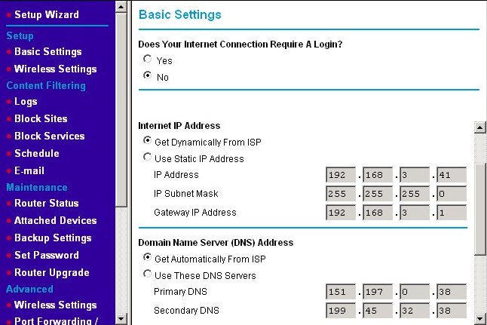The width and height of the screenshot is (487, 325).
Task: Click IP Address second octet field 168
Action: [x=378, y=175]
